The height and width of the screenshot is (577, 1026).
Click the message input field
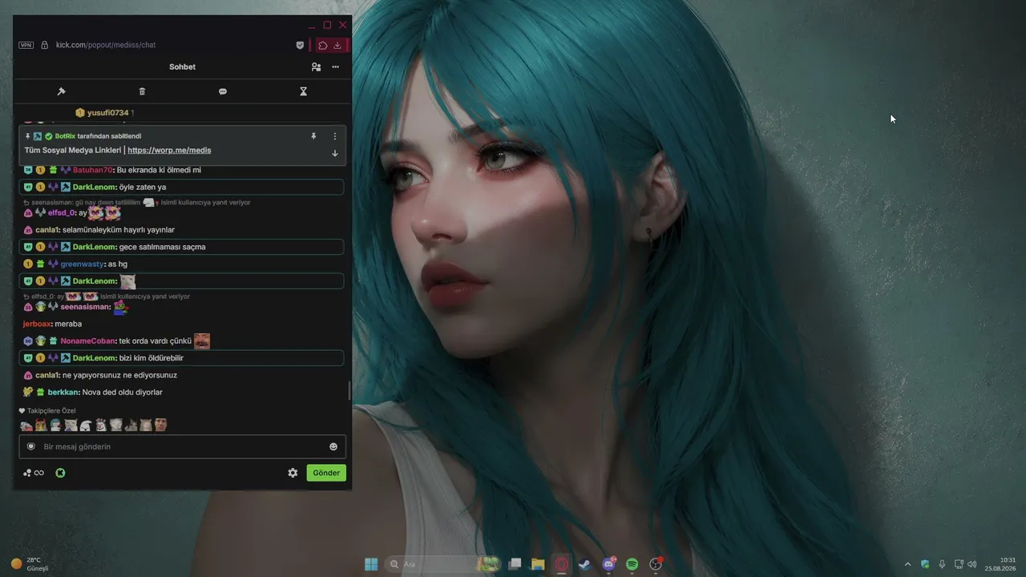(183, 446)
